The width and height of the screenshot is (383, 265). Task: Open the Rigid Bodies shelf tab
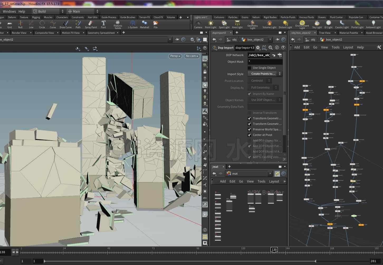(x=270, y=17)
